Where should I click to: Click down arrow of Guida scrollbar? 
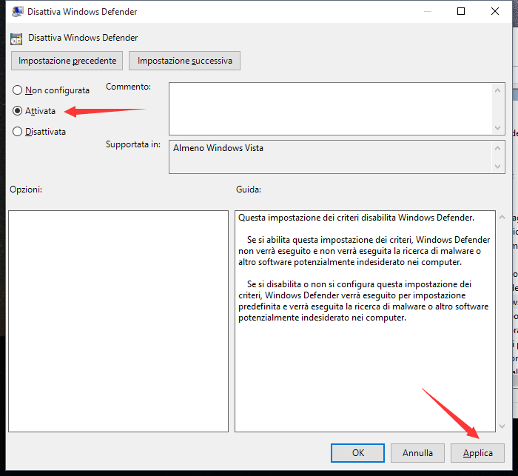[x=502, y=426]
